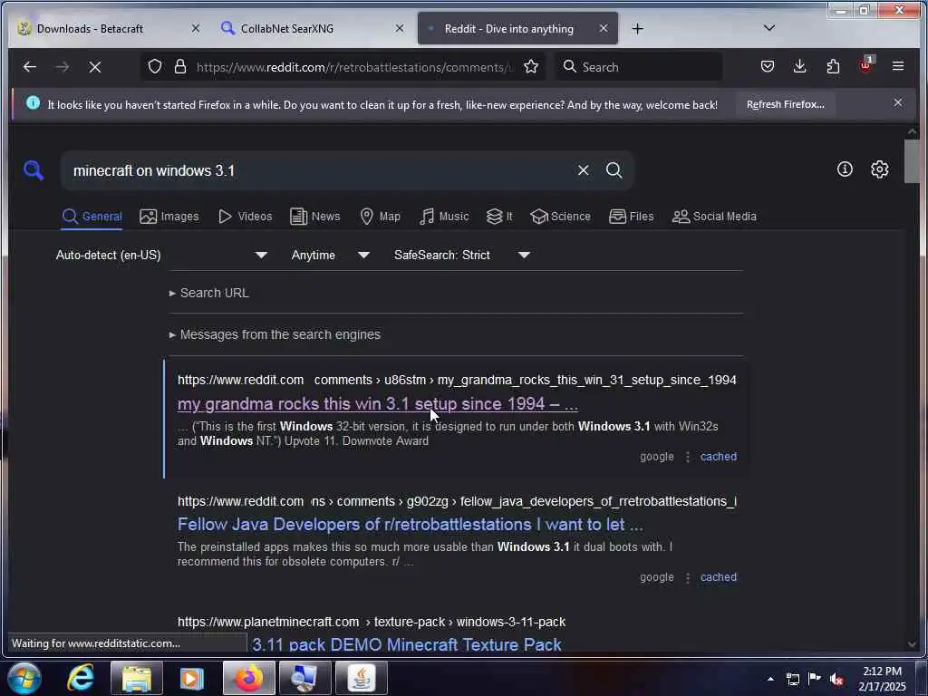The image size is (928, 696).
Task: Select the Images search category
Action: pos(169,216)
